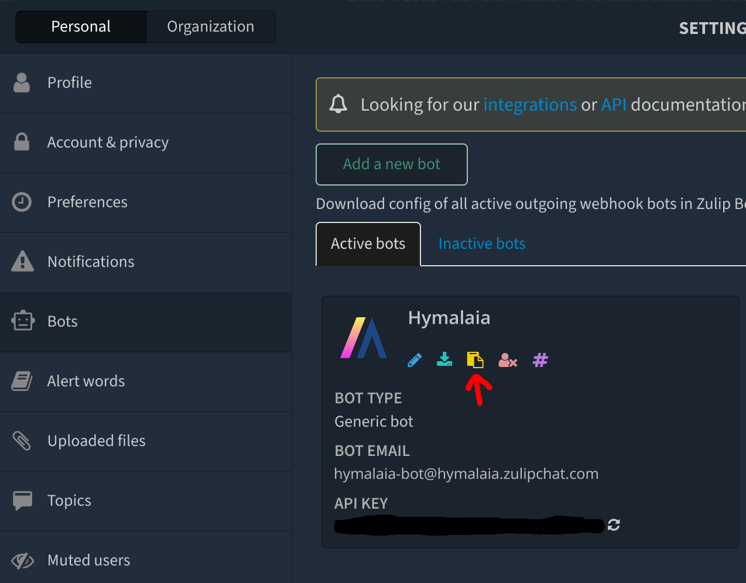Viewport: 746px width, 583px height.
Task: Open the Topics settings section
Action: coord(146,500)
